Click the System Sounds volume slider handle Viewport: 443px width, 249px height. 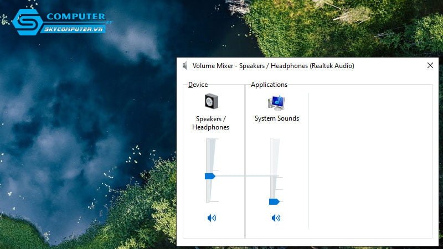(x=274, y=201)
